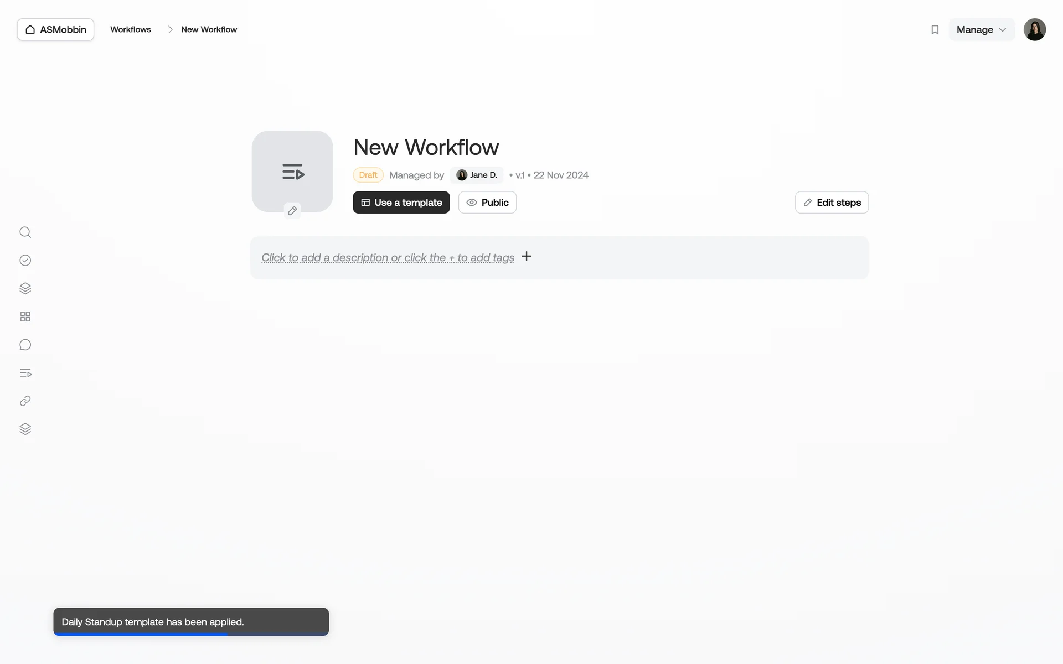Open the search icon in sidebar
This screenshot has height=664, width=1063.
25,232
